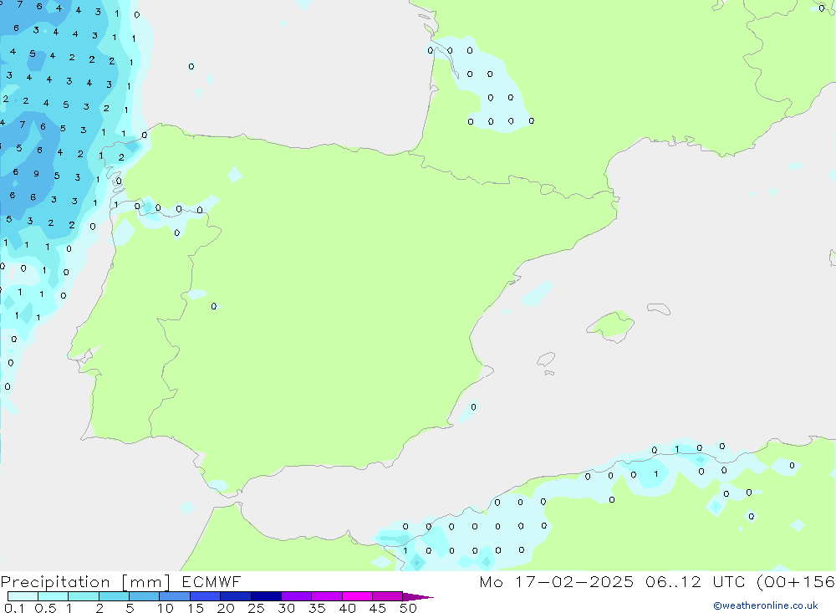Select the 45–50 mm legend color swatch

point(387,596)
